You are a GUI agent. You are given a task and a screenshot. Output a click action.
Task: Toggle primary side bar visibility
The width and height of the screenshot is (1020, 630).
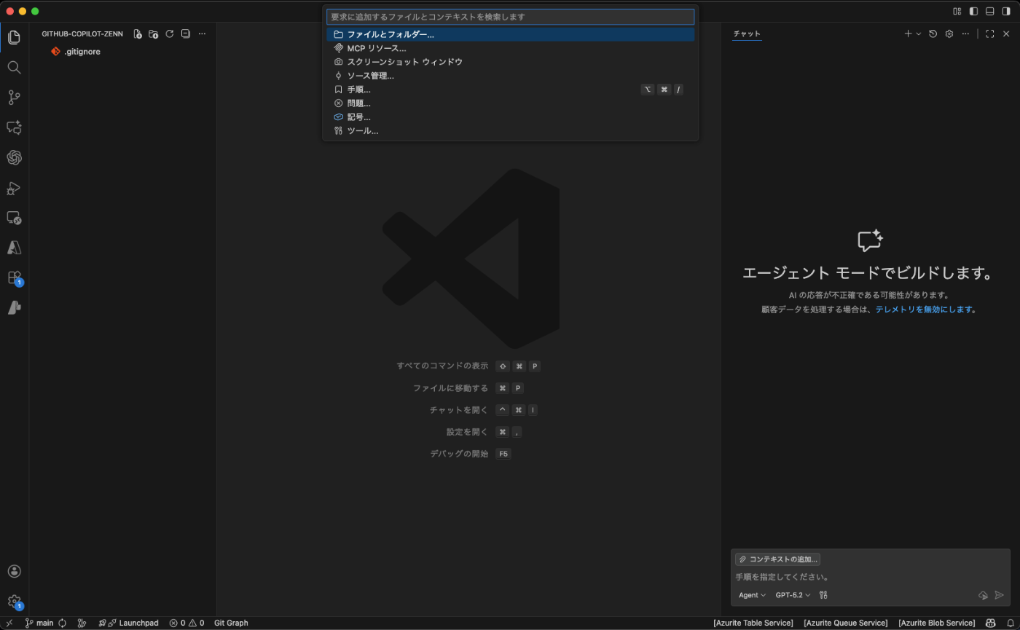973,11
